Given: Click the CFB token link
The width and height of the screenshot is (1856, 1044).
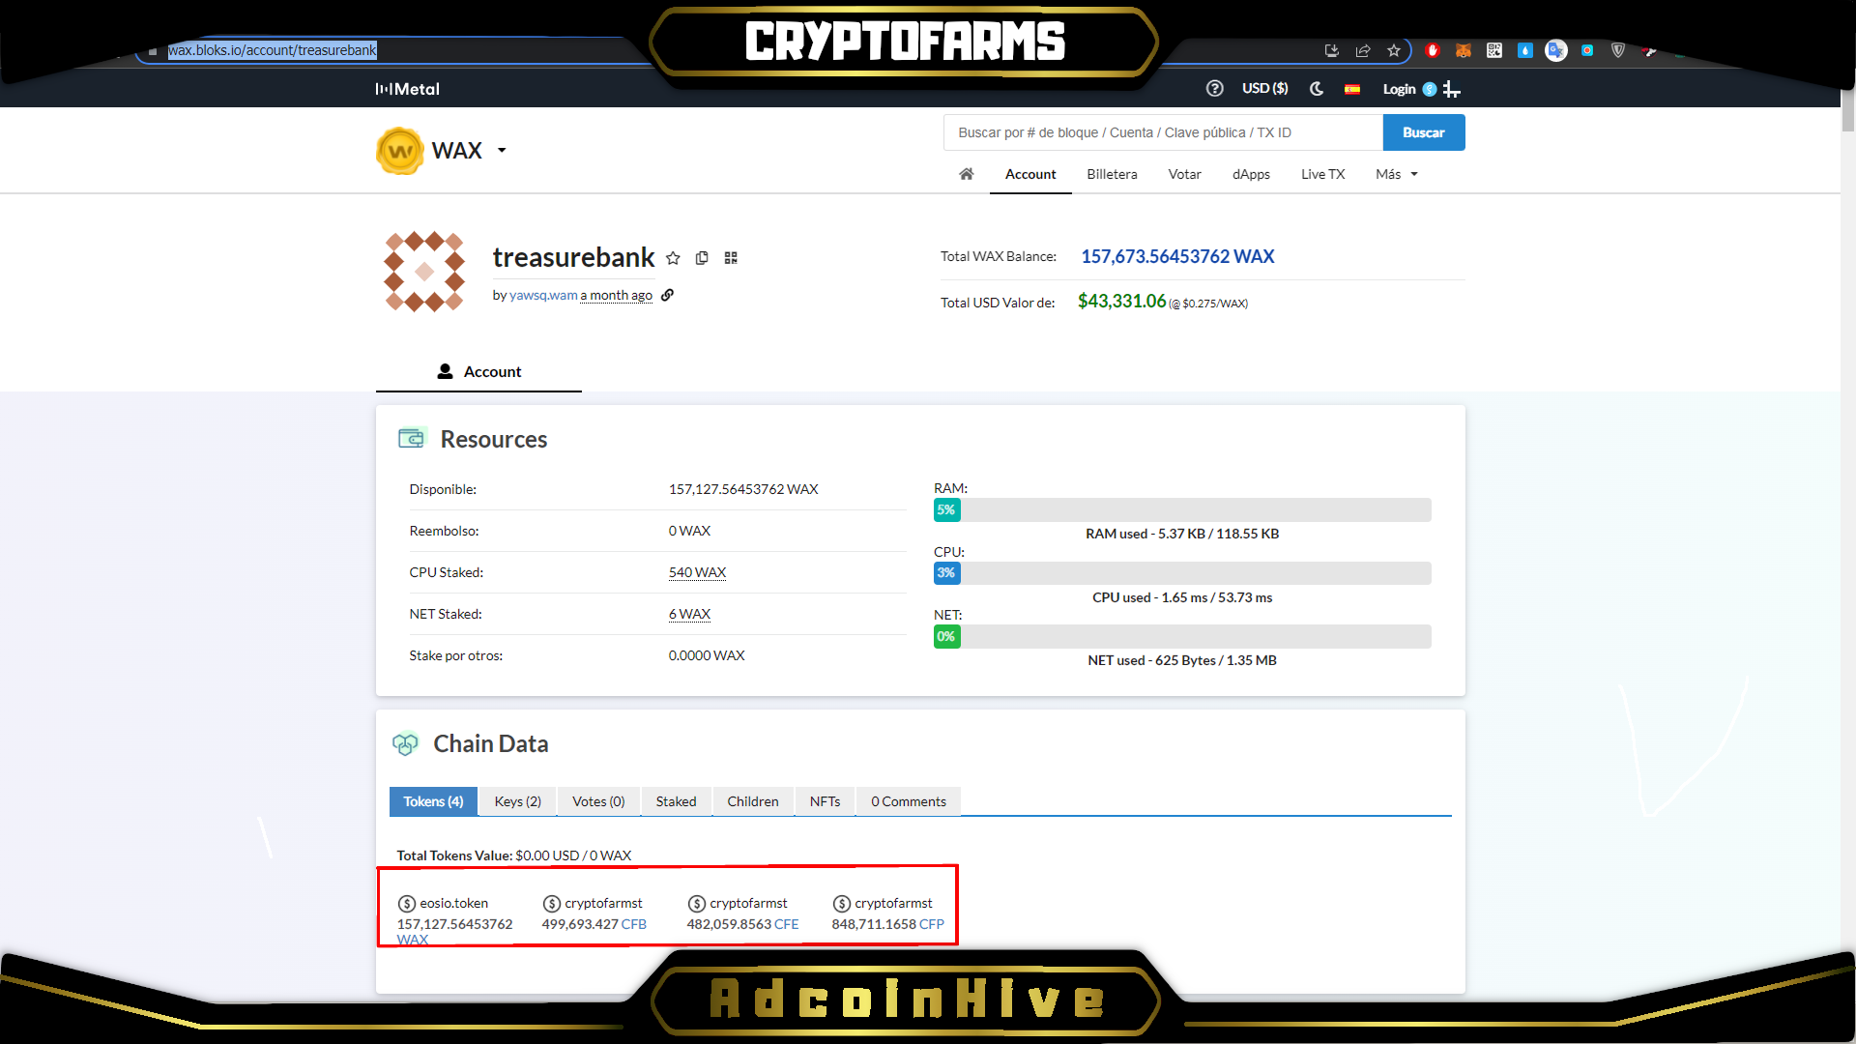Looking at the screenshot, I should click(634, 924).
